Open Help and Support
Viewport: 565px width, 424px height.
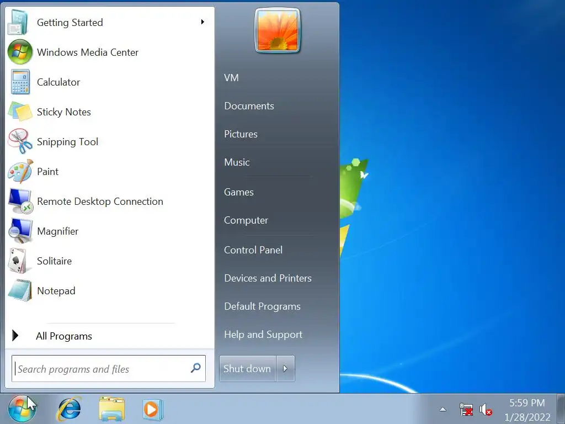263,334
